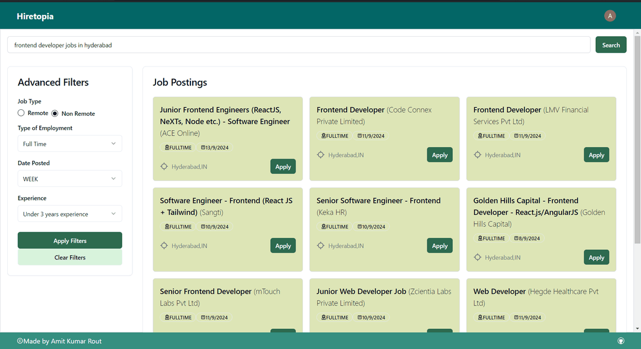Click the Search button
This screenshot has height=349, width=641.
tap(611, 45)
